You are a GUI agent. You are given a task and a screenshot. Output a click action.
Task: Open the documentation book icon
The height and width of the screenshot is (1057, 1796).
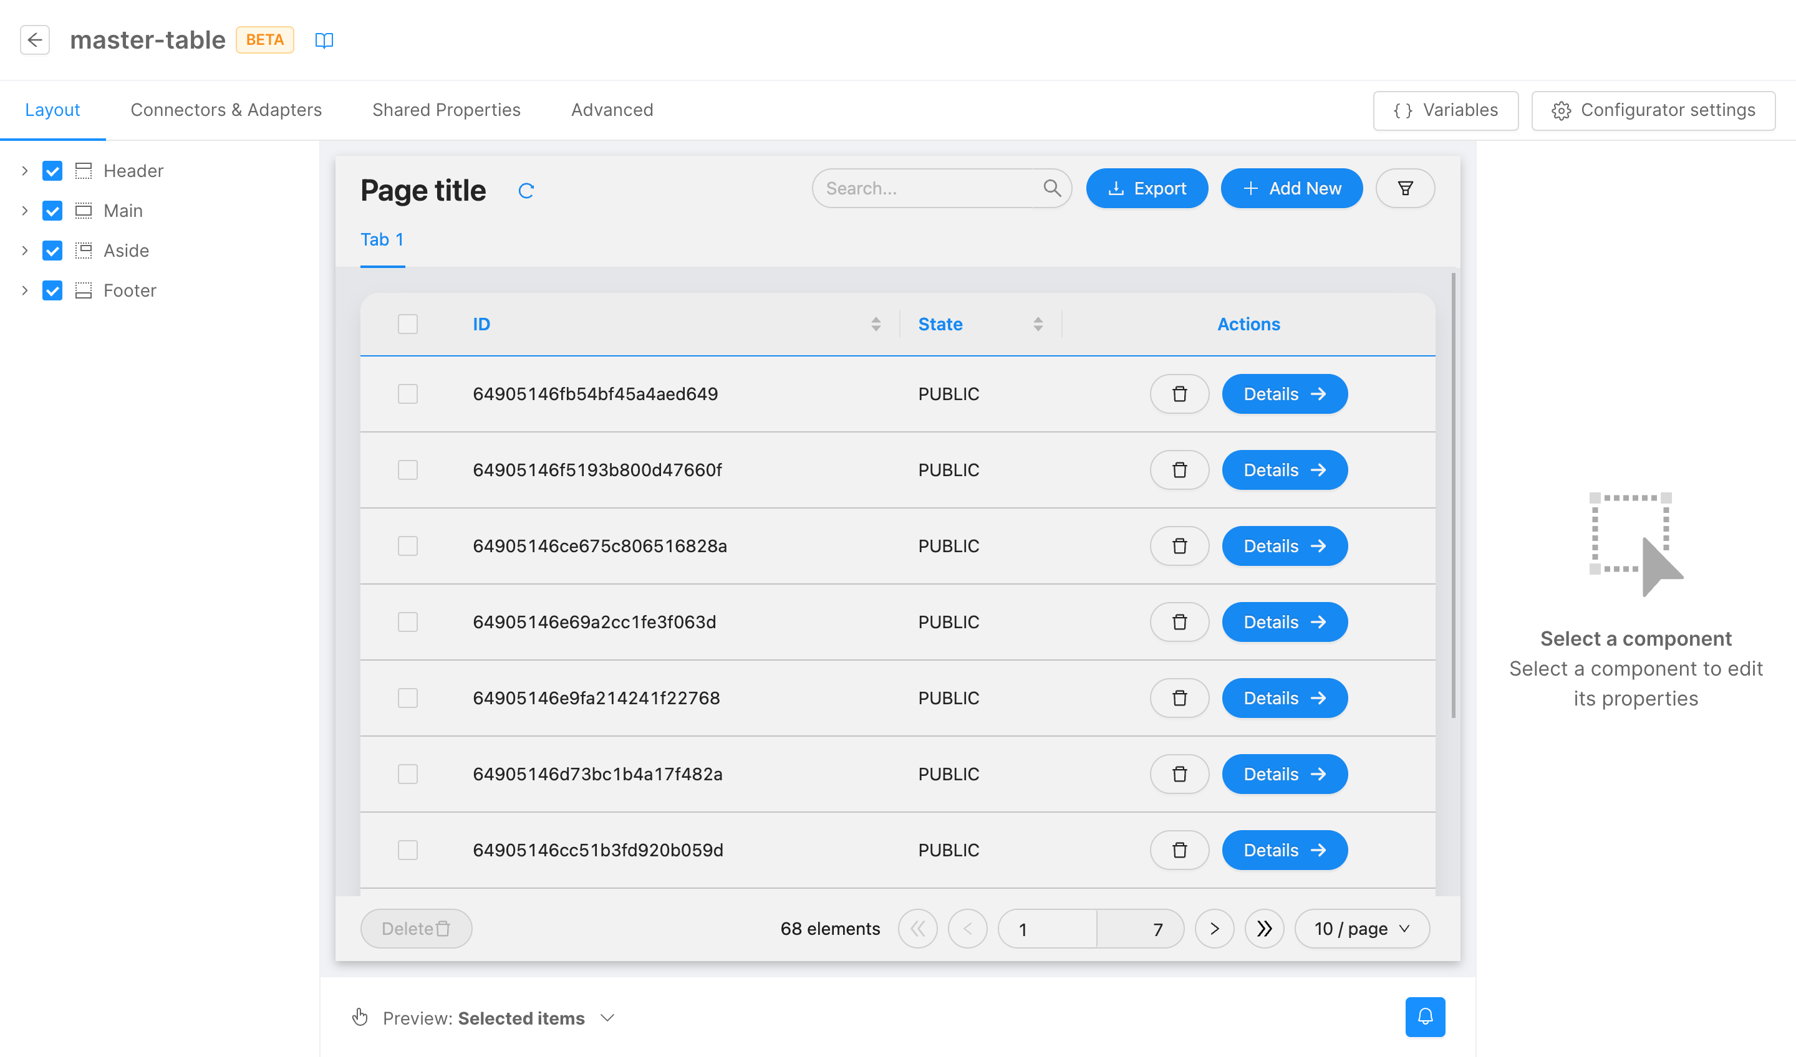pos(324,41)
